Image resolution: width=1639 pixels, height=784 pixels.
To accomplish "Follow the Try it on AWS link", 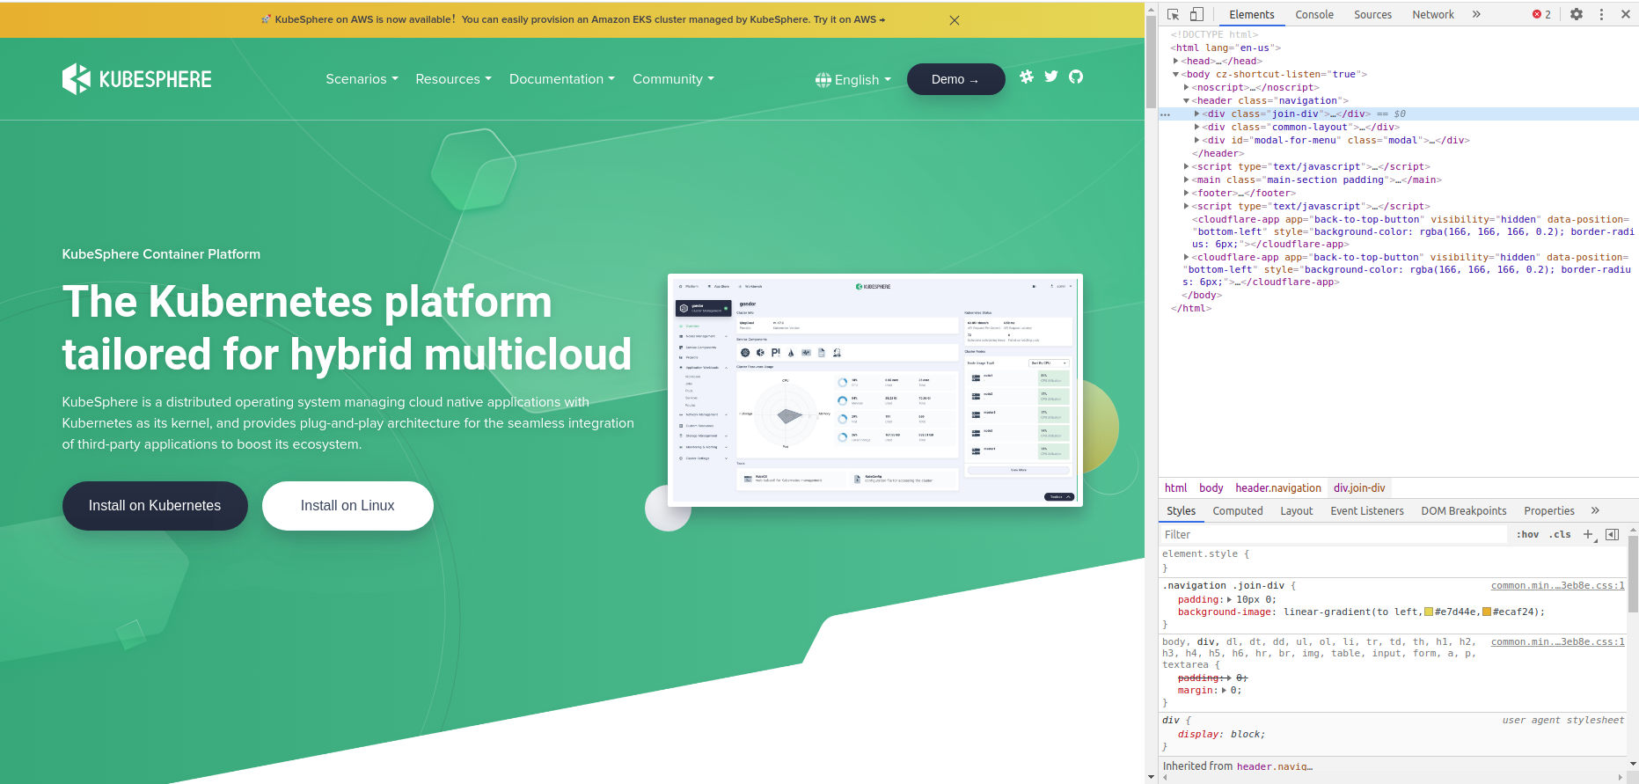I will pos(849,19).
